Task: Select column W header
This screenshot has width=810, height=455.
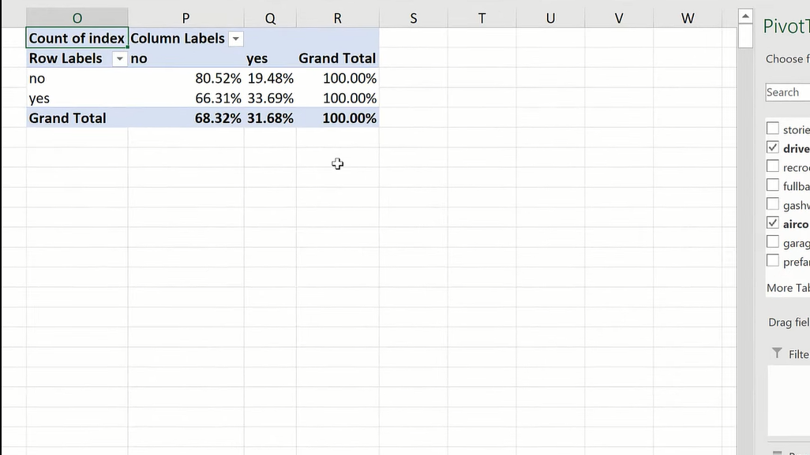Action: (x=688, y=18)
